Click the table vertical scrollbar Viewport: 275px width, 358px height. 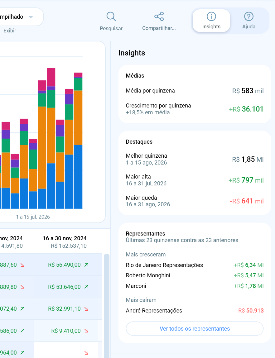106,306
